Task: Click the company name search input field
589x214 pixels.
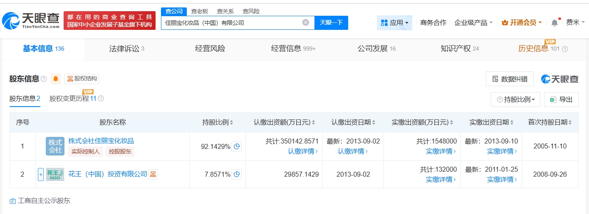Action: click(x=231, y=23)
